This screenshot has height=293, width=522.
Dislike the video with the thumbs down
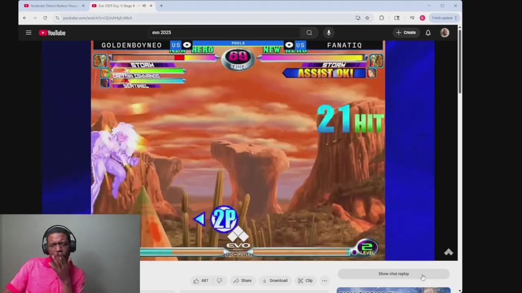tap(219, 280)
